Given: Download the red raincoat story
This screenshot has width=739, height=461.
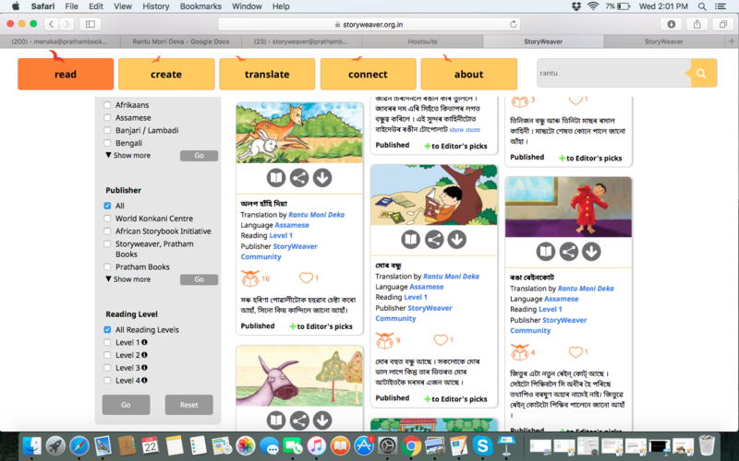Looking at the screenshot, I should 591,252.
